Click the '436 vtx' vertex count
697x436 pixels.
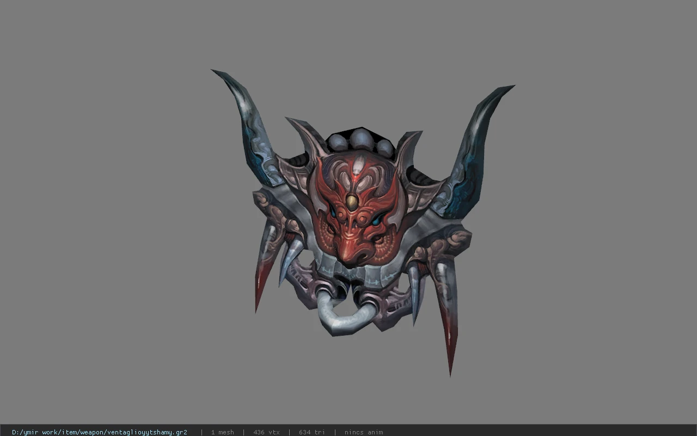coord(266,432)
